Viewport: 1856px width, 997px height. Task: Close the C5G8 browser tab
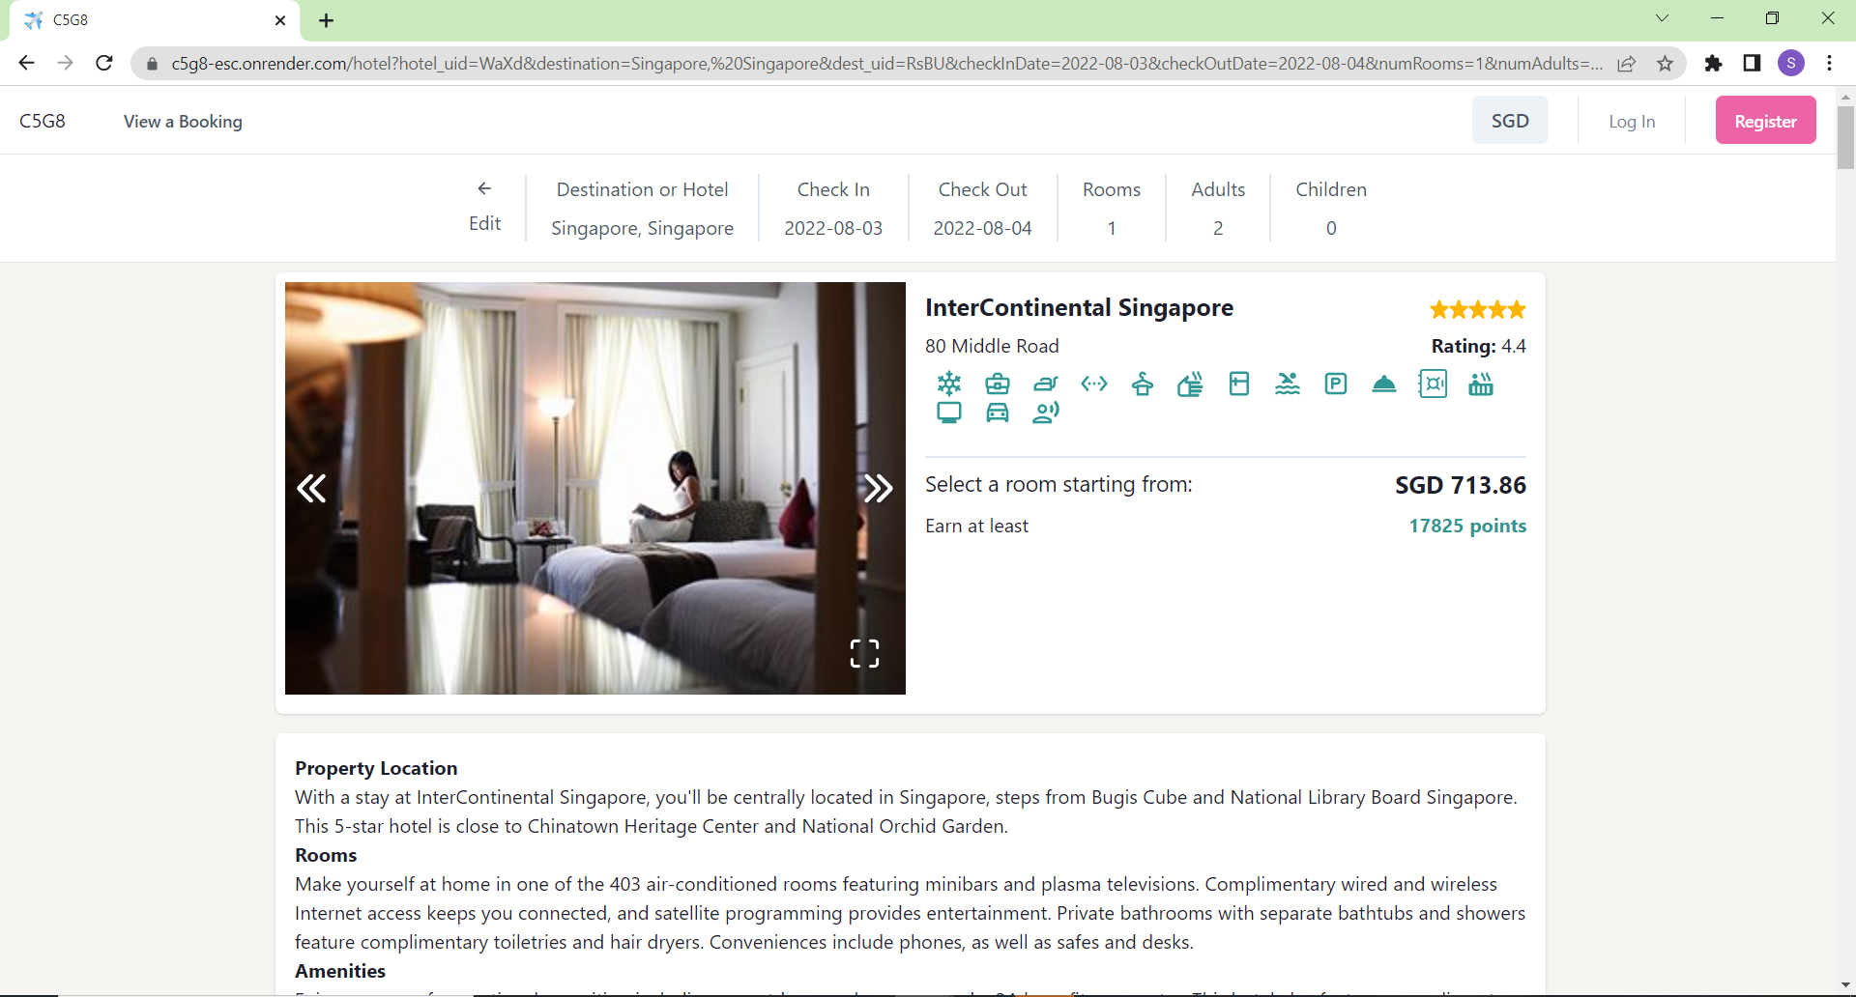280,20
